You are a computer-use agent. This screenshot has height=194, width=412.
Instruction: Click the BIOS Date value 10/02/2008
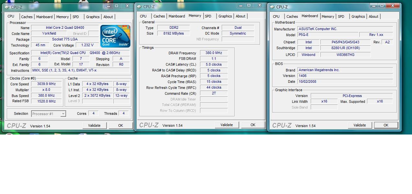click(345, 82)
